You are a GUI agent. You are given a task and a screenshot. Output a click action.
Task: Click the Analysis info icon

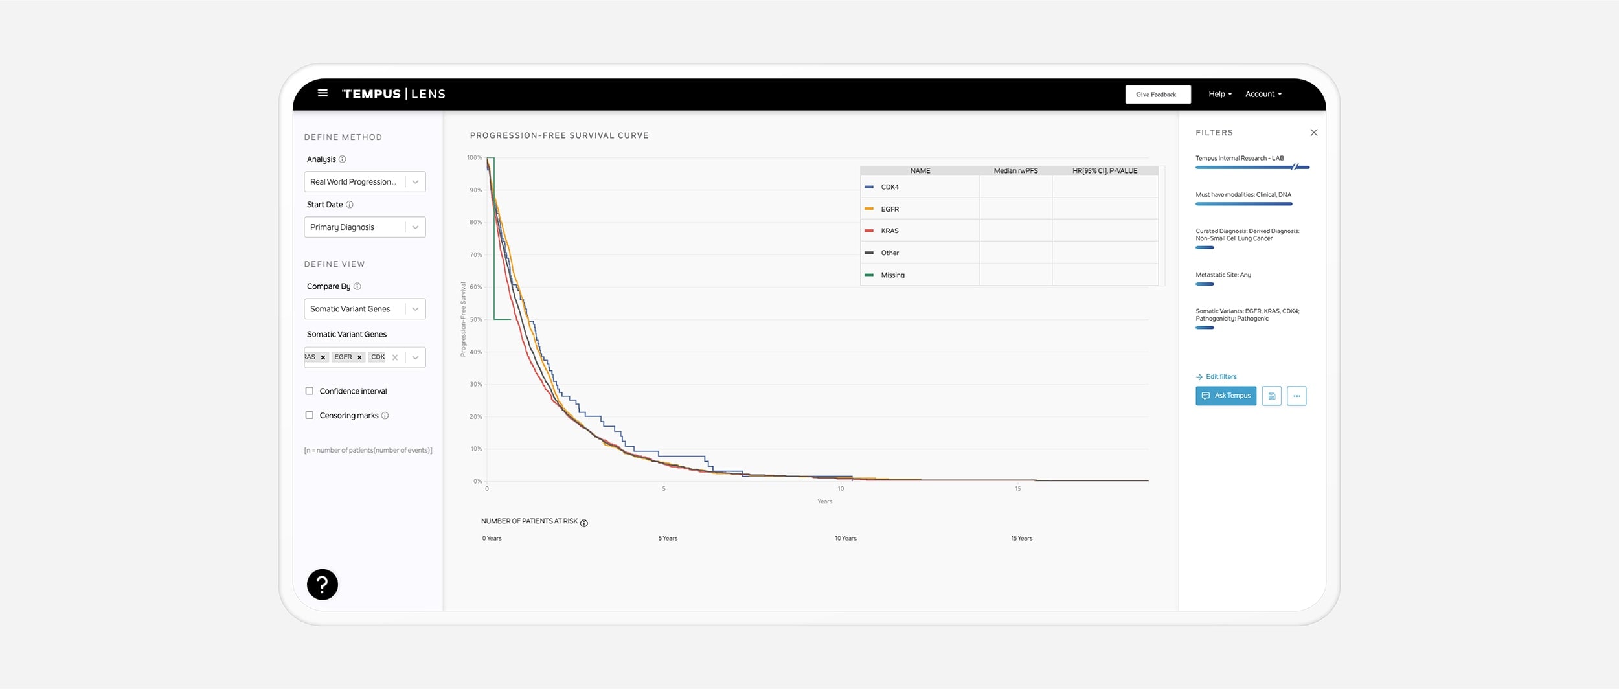(x=343, y=159)
